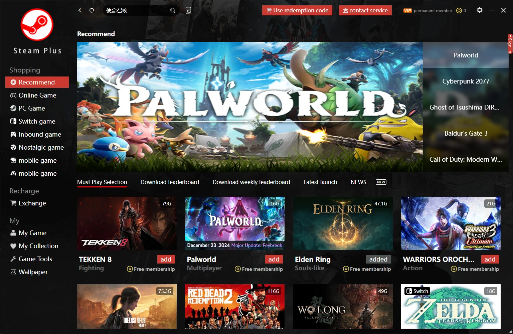
Task: Click the gold coin balance icon
Action: (459, 11)
